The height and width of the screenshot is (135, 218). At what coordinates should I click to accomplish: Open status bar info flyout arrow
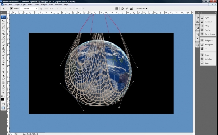point(44,134)
